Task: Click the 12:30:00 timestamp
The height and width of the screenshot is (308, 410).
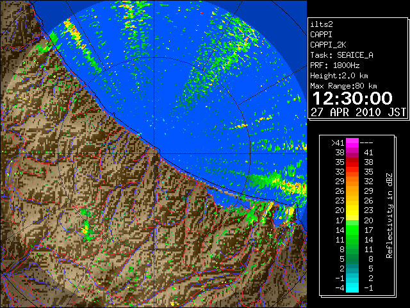Action: coord(352,98)
